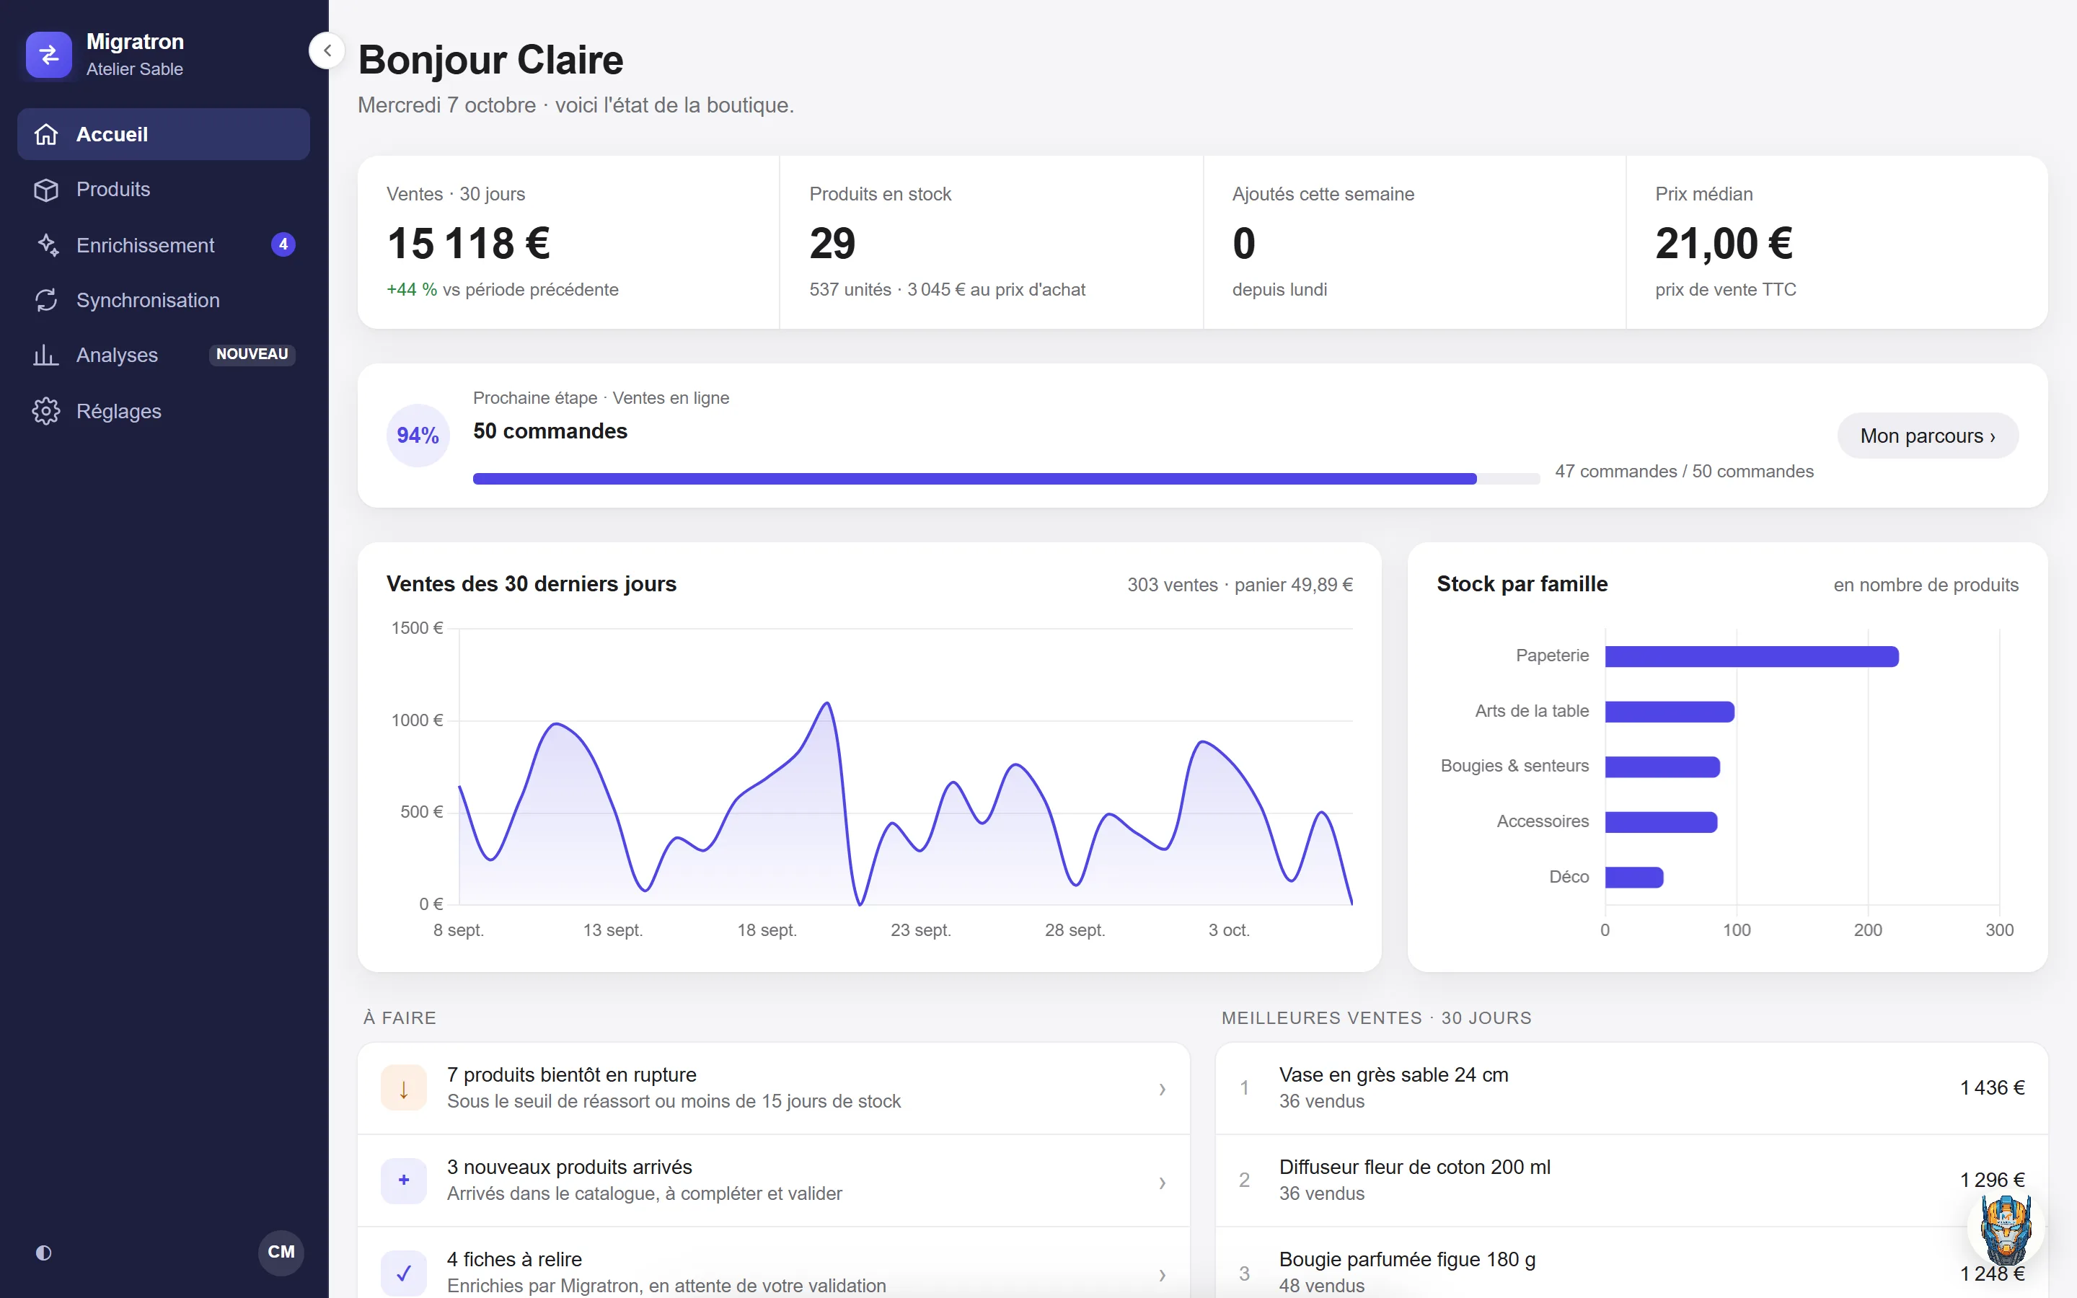Screen dimensions: 2077x1298
Task: Click the 50 commandes progress bar
Action: pos(1006,479)
